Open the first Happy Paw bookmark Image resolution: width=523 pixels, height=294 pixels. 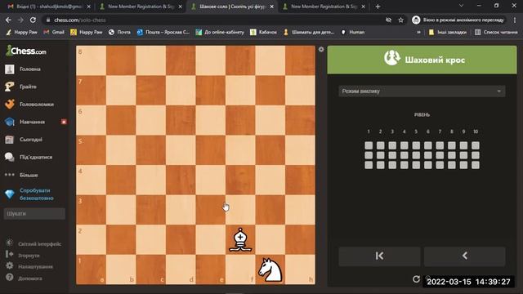(x=22, y=33)
